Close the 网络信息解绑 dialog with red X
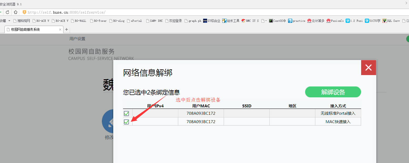Viewport: 409px width, 163px height. [368, 68]
